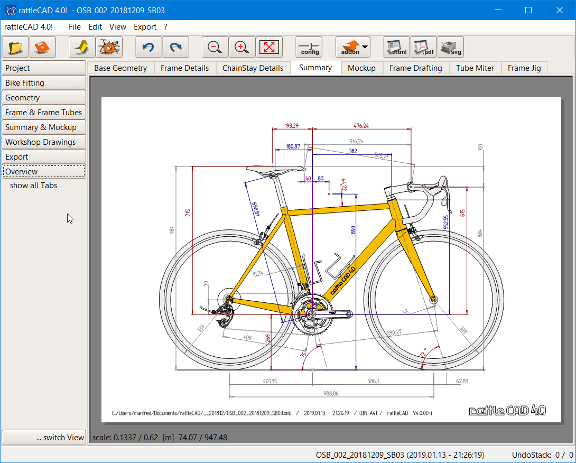
Task: Click the saddle on bike drawing
Action: [275, 169]
